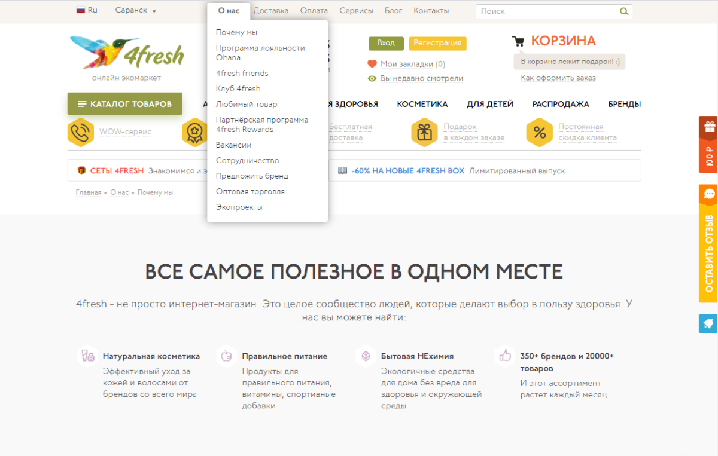
Task: Select Вакансии menu item
Action: click(x=233, y=145)
